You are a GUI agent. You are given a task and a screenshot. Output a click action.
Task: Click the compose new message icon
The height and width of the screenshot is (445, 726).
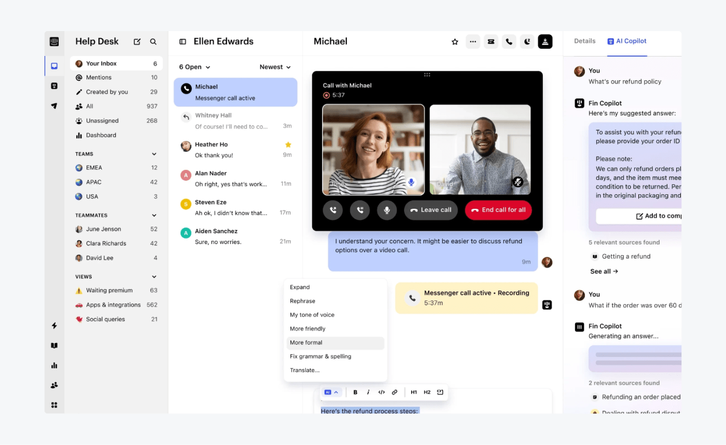[137, 41]
